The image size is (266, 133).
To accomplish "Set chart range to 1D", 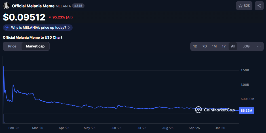I will pyautogui.click(x=195, y=46).
